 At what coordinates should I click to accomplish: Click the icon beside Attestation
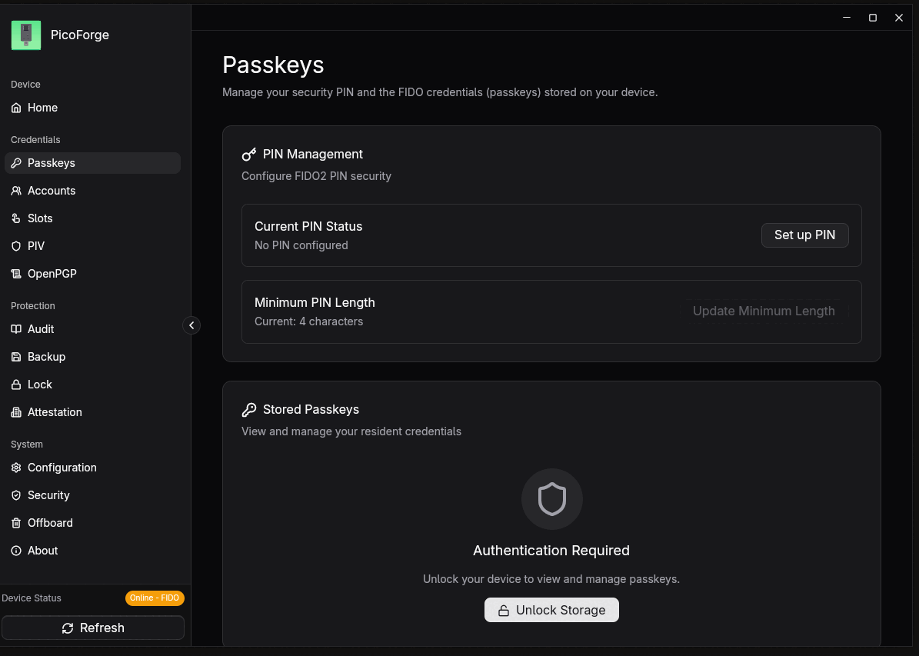(x=16, y=412)
